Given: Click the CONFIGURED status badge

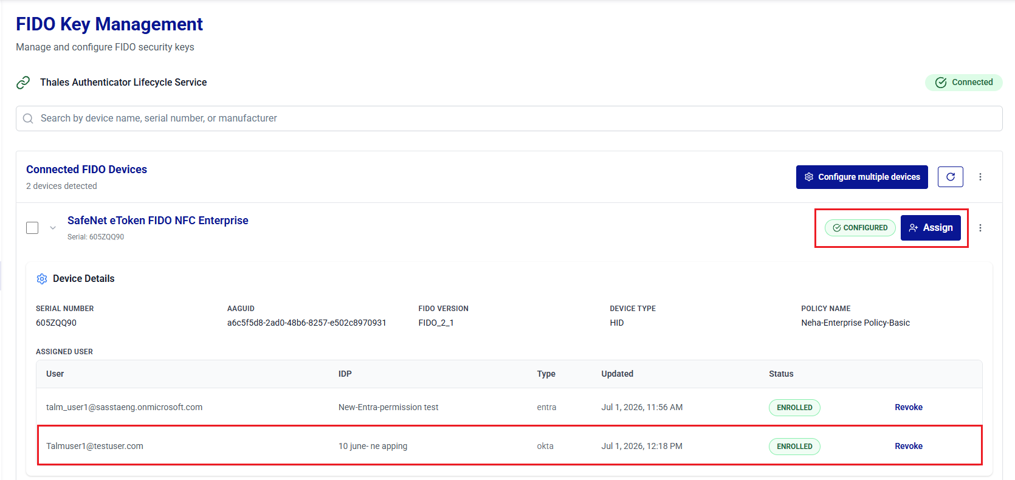Looking at the screenshot, I should 860,228.
